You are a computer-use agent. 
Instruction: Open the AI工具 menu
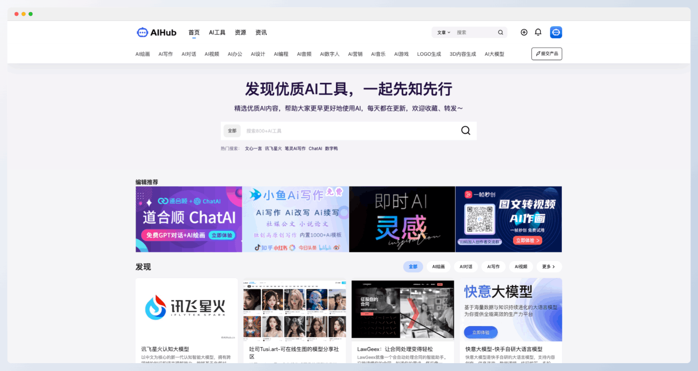click(217, 32)
